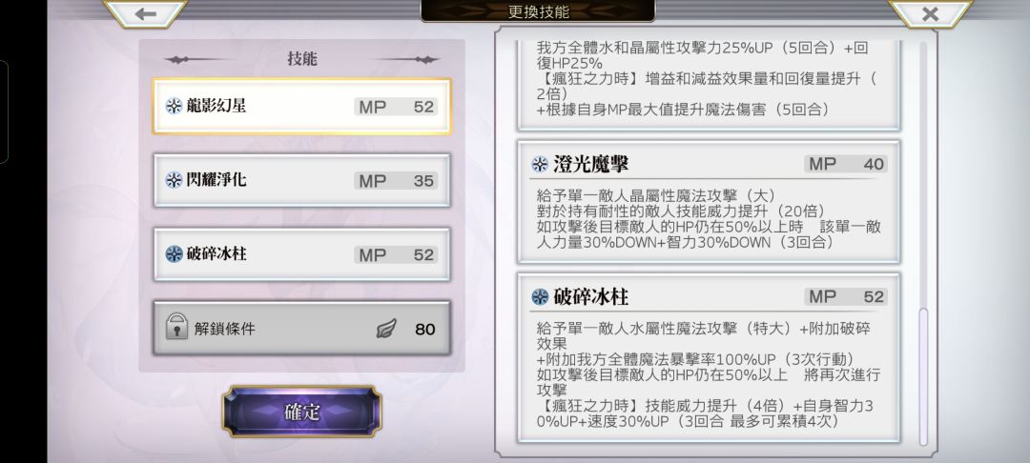Close the skill swap screen
The image size is (1030, 463).
(930, 13)
